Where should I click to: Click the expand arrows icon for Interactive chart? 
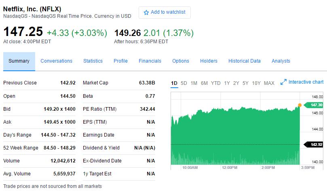pyautogui.click(x=283, y=82)
